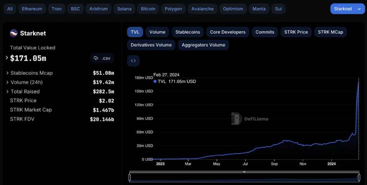Expand the Total Value Locked breakdown

coord(7,58)
